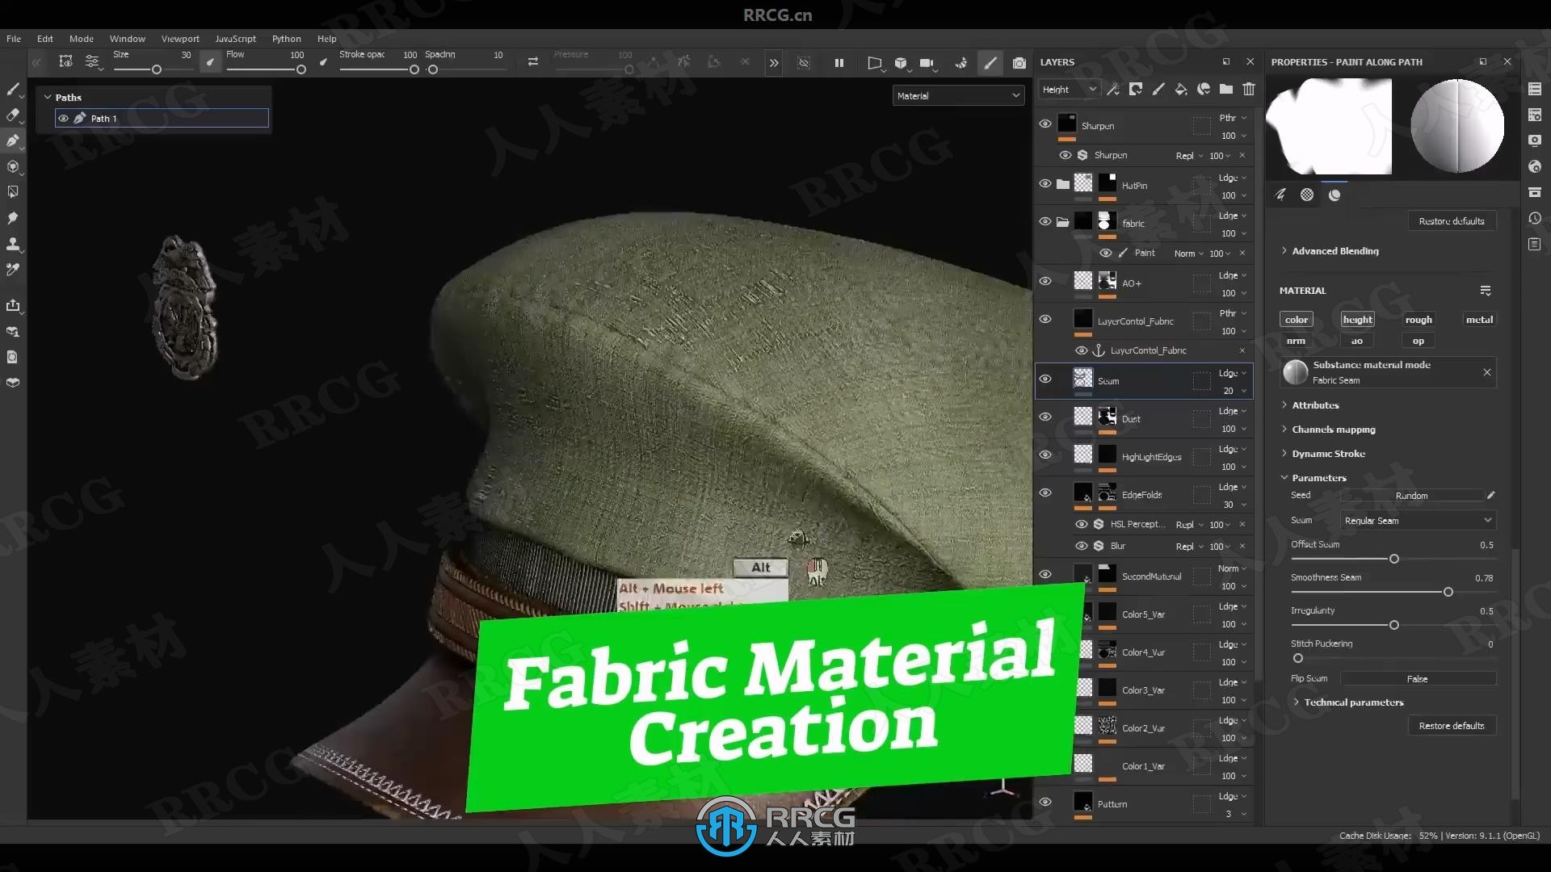The height and width of the screenshot is (872, 1551).
Task: Toggle the Flip Seam False button
Action: click(1418, 679)
